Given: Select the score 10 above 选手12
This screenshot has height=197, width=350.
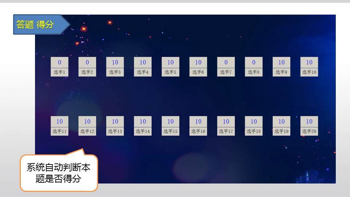Looking at the screenshot, I should click(87, 121).
